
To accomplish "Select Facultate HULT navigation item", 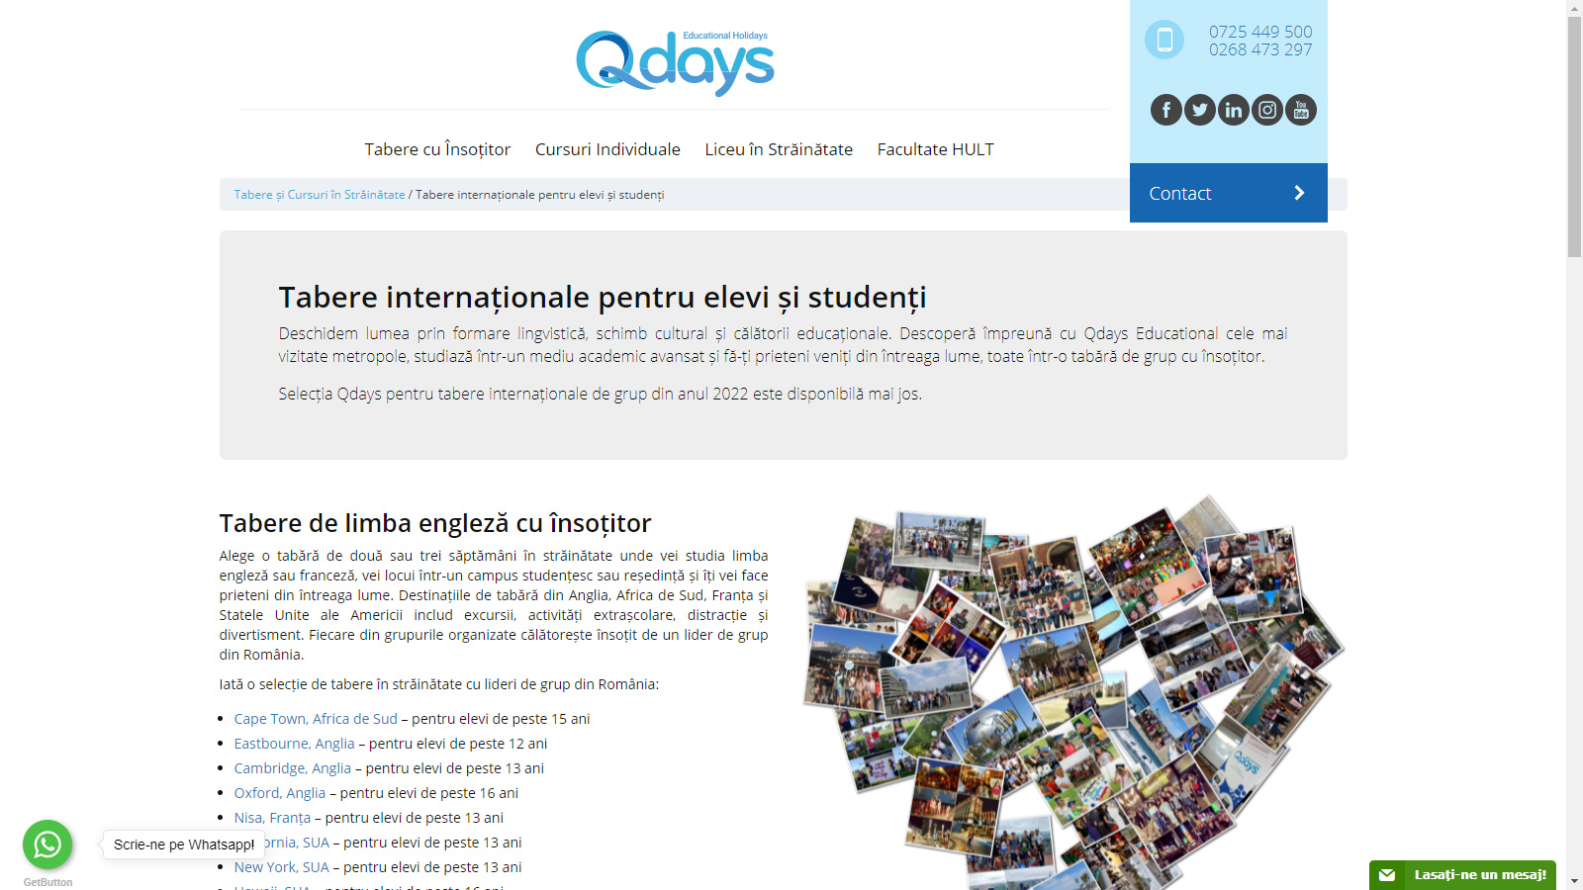I will tap(935, 149).
